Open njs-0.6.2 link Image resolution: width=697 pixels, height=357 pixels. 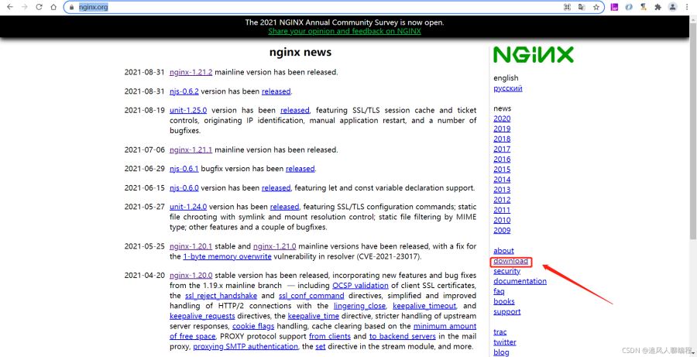[184, 91]
